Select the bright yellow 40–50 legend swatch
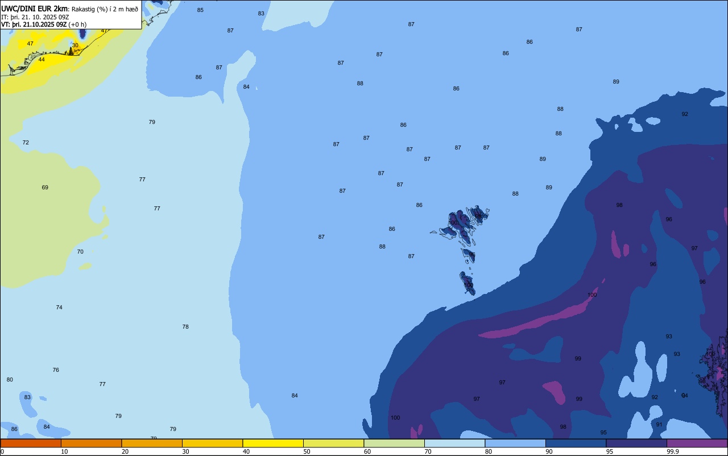This screenshot has width=728, height=456. click(273, 443)
